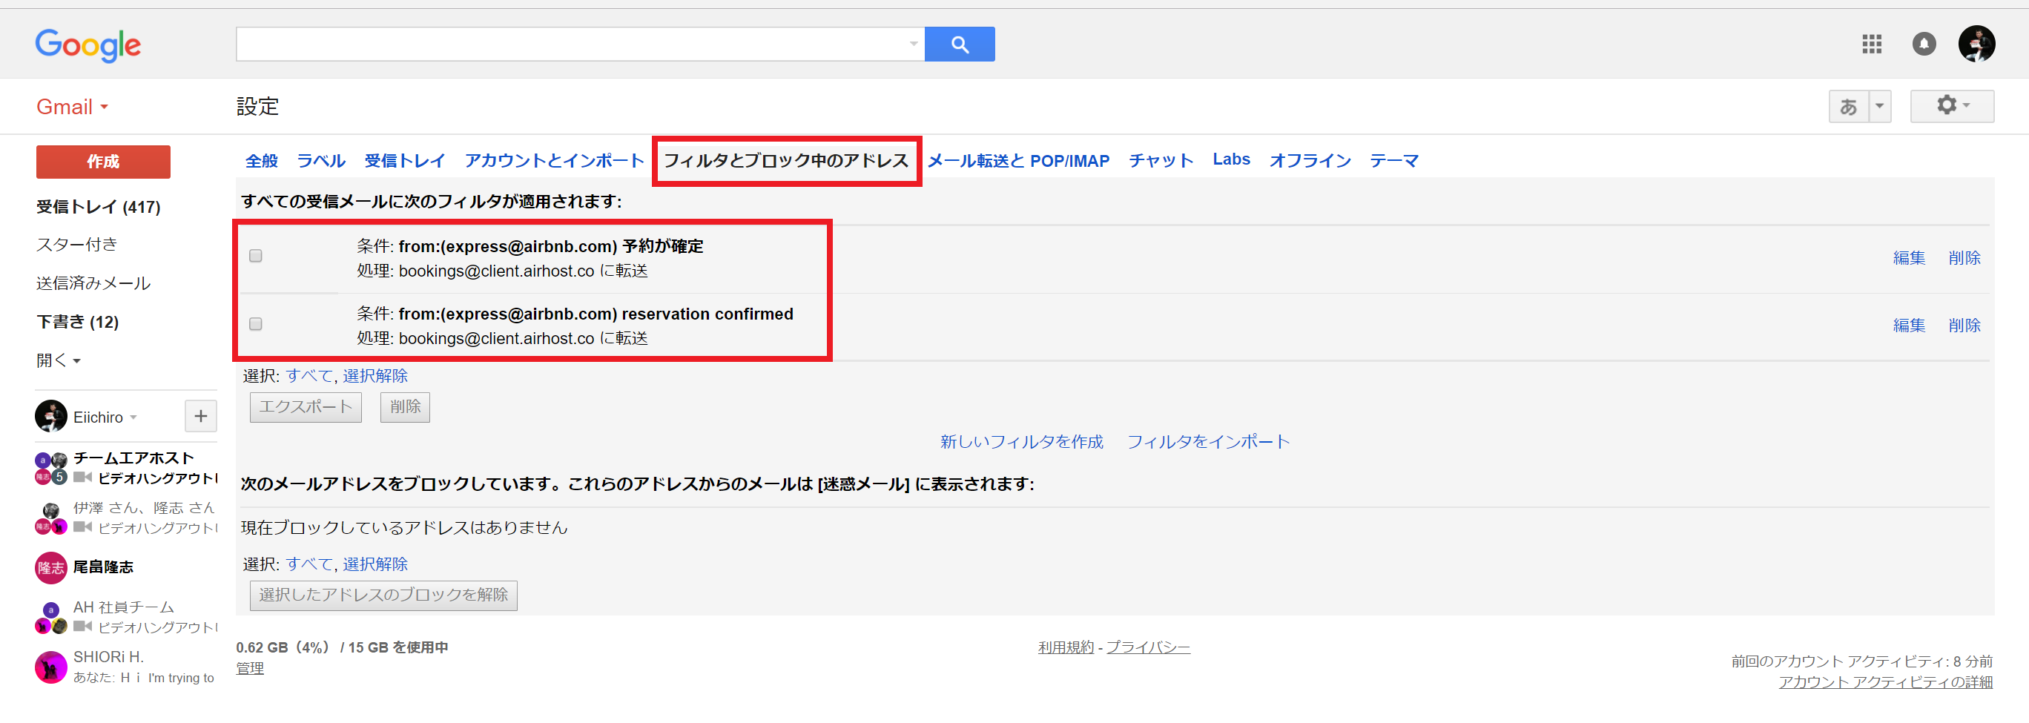Click 選択したアドレスのブロックを解除 button
Image resolution: width=2029 pixels, height=723 pixels.
(383, 595)
